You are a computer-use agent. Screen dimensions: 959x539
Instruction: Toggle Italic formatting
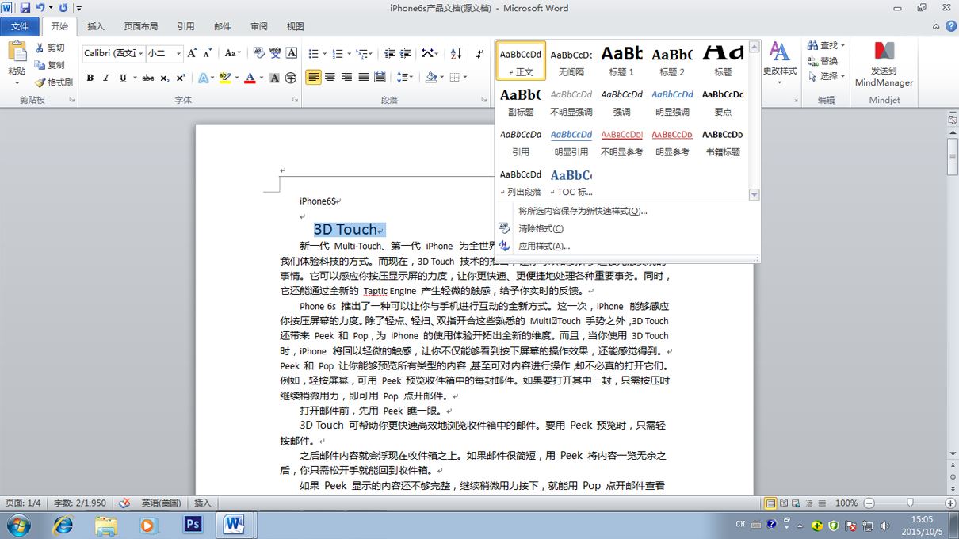106,78
